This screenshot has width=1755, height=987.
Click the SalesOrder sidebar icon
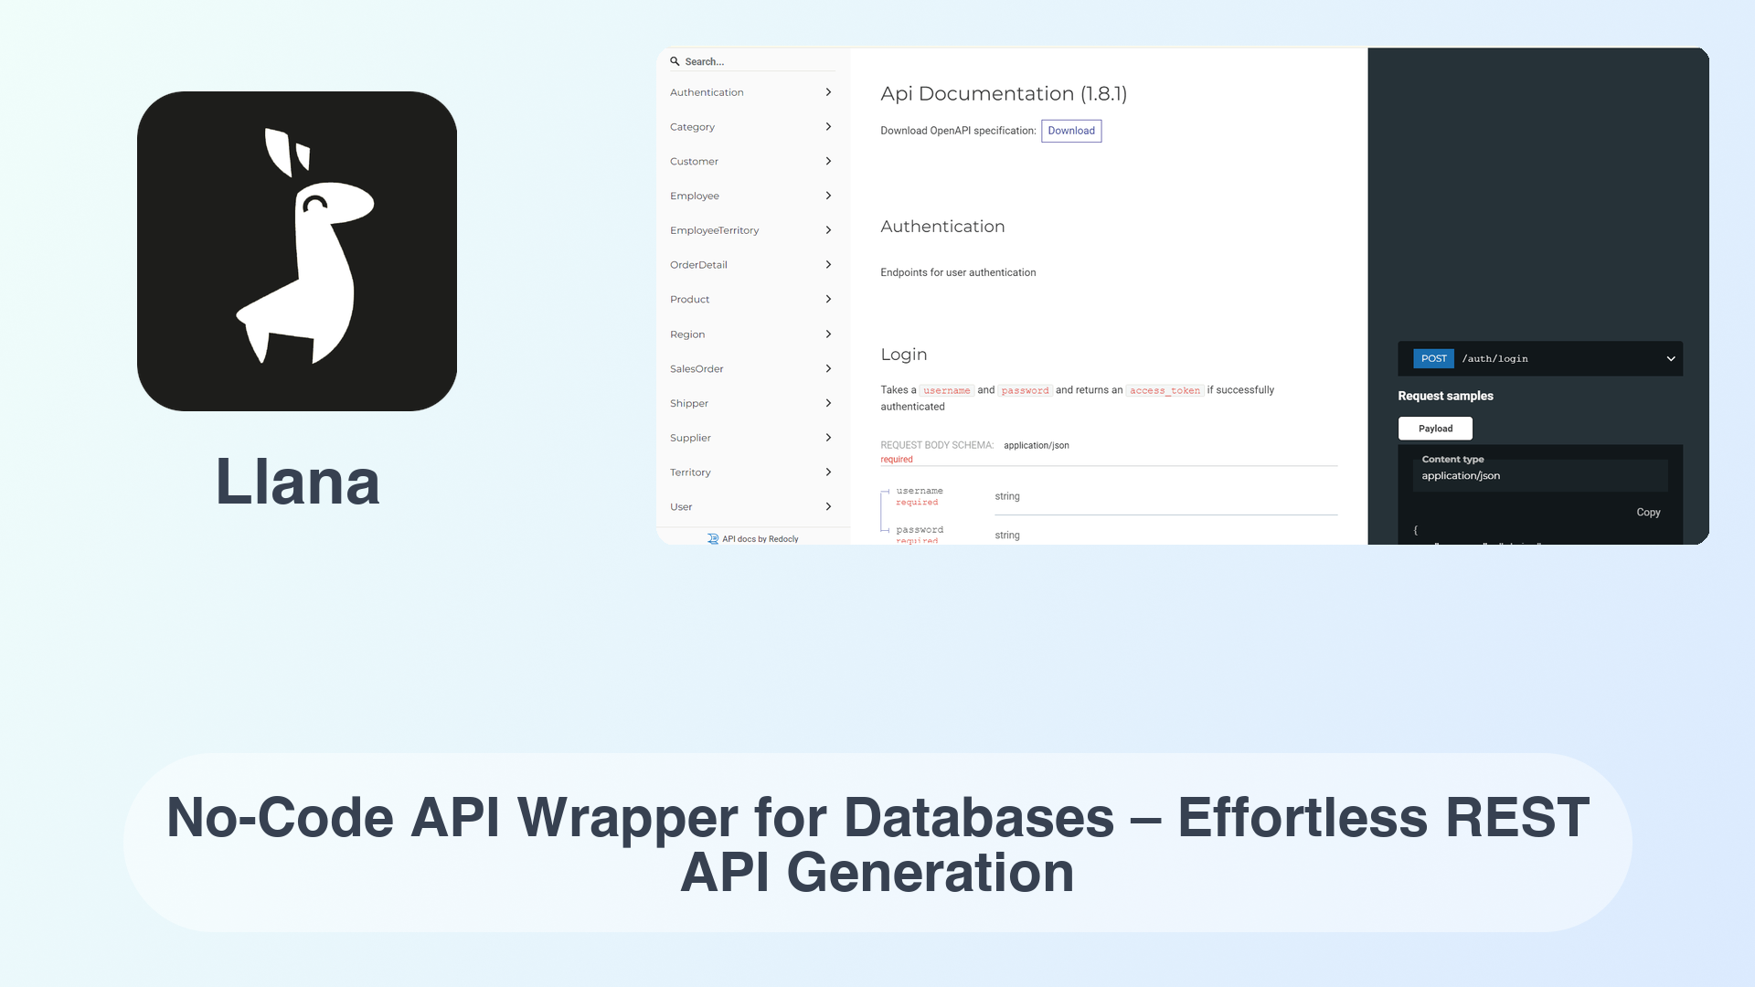[828, 367]
